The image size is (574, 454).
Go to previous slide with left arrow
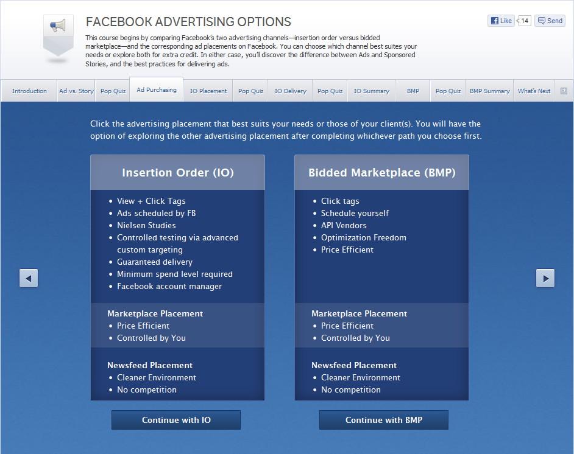click(x=29, y=278)
